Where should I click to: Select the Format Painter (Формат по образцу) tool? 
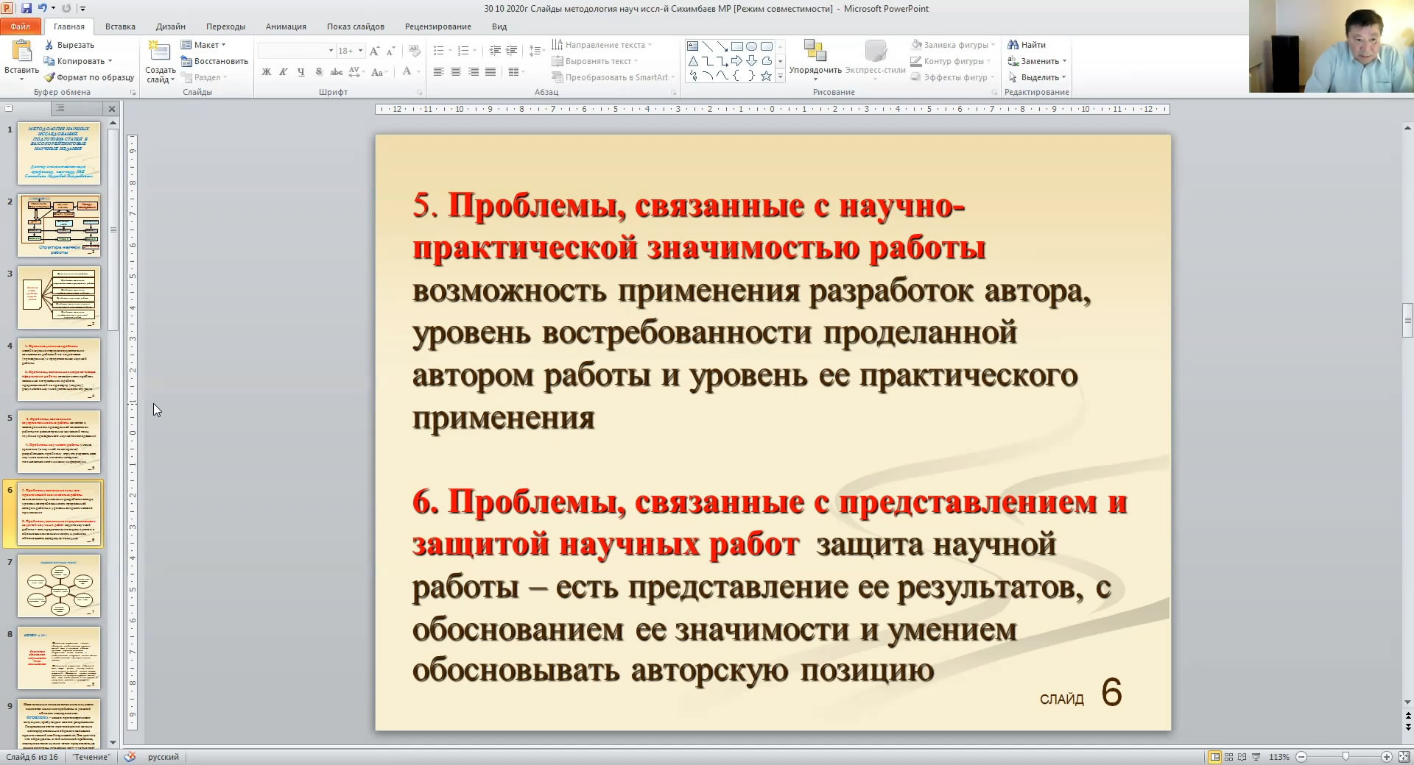49,77
